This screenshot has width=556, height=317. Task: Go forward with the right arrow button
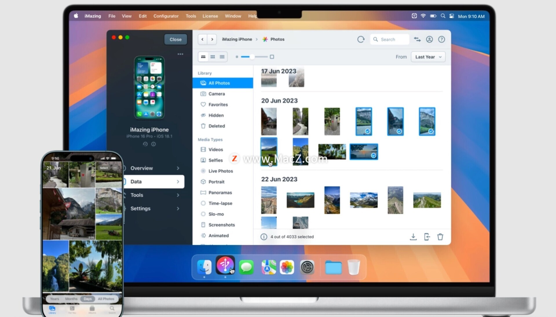tap(212, 39)
